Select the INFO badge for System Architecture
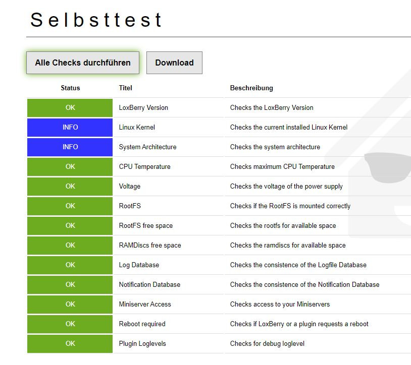This screenshot has height=365, width=411. click(70, 147)
